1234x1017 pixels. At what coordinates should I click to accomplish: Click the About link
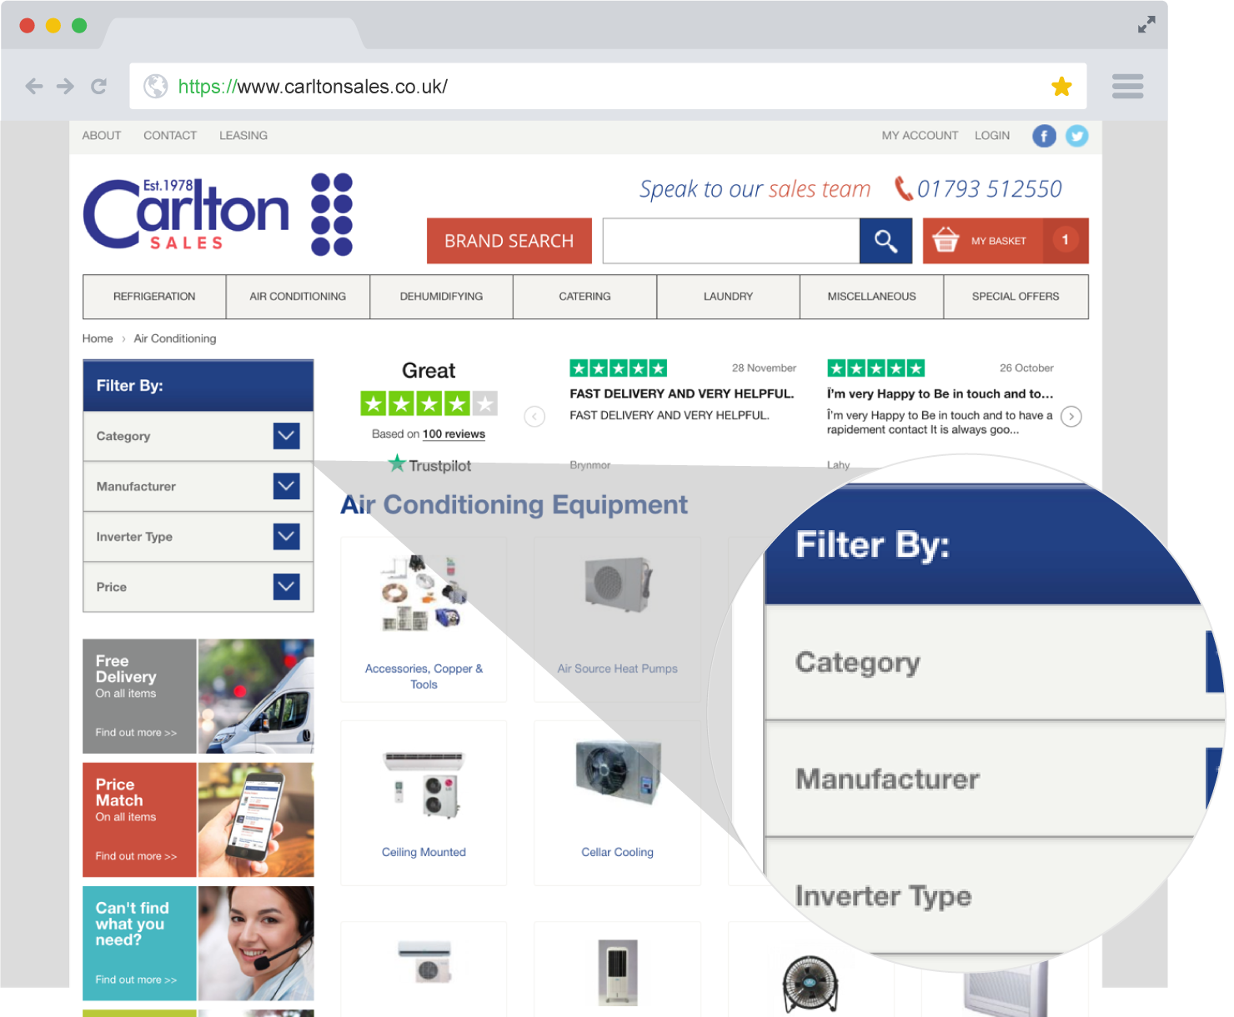pyautogui.click(x=102, y=135)
